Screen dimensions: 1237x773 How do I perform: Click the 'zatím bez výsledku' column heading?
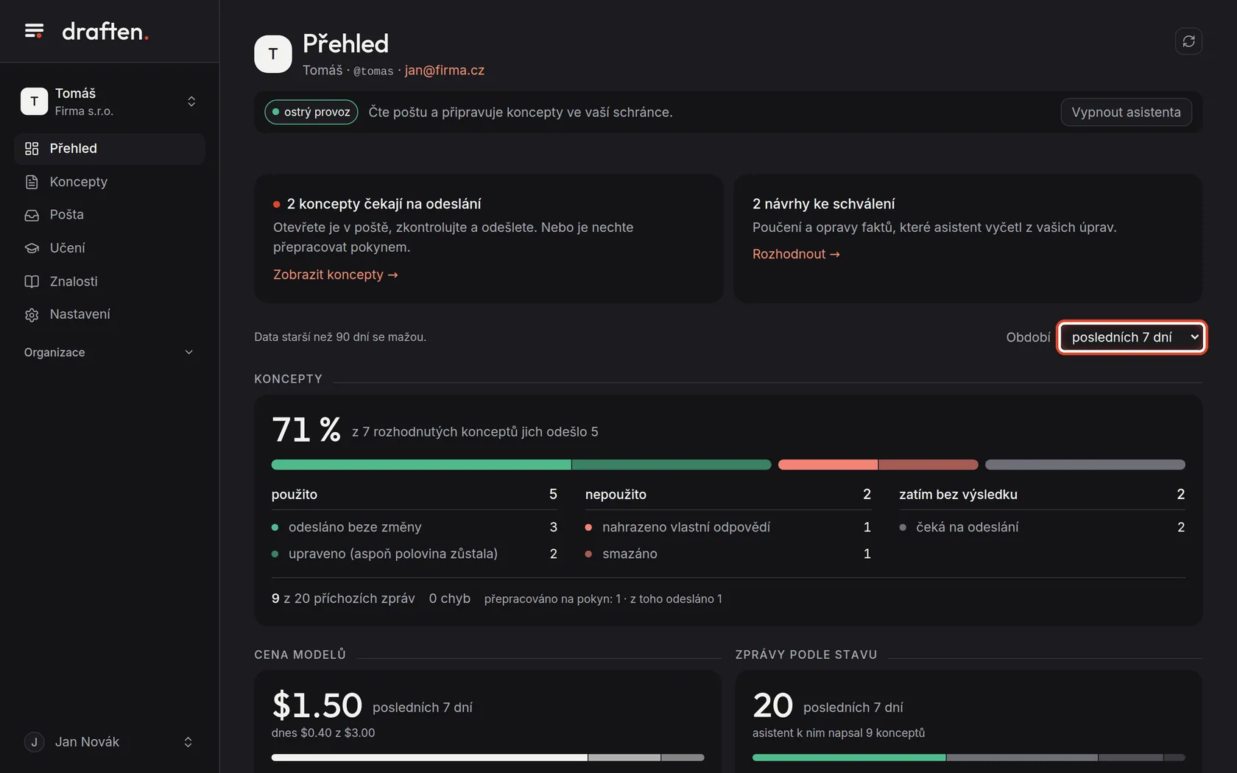(x=958, y=495)
